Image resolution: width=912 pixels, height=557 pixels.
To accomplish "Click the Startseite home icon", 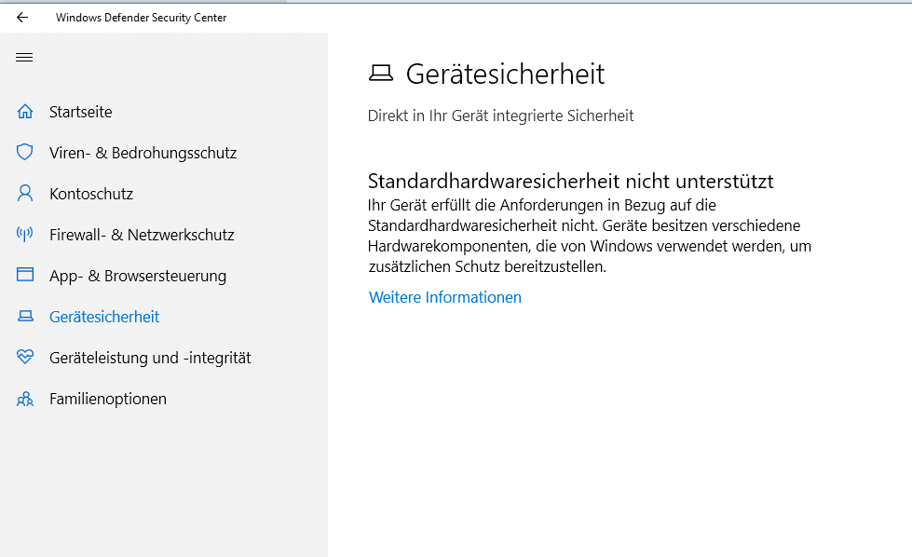I will 25,111.
